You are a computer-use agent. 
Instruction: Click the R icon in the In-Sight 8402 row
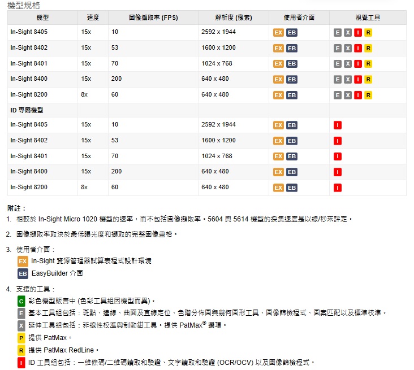tap(368, 48)
